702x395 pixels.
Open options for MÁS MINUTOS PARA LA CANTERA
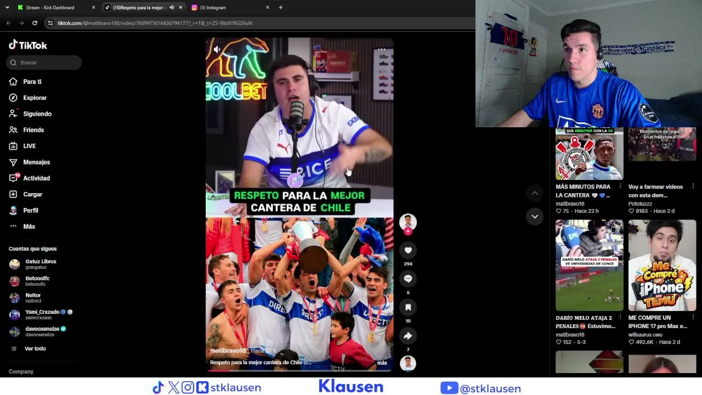point(620,187)
